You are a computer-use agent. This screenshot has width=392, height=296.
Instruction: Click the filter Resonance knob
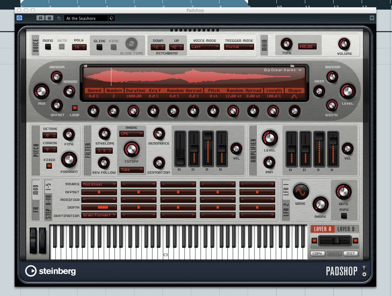click(159, 134)
